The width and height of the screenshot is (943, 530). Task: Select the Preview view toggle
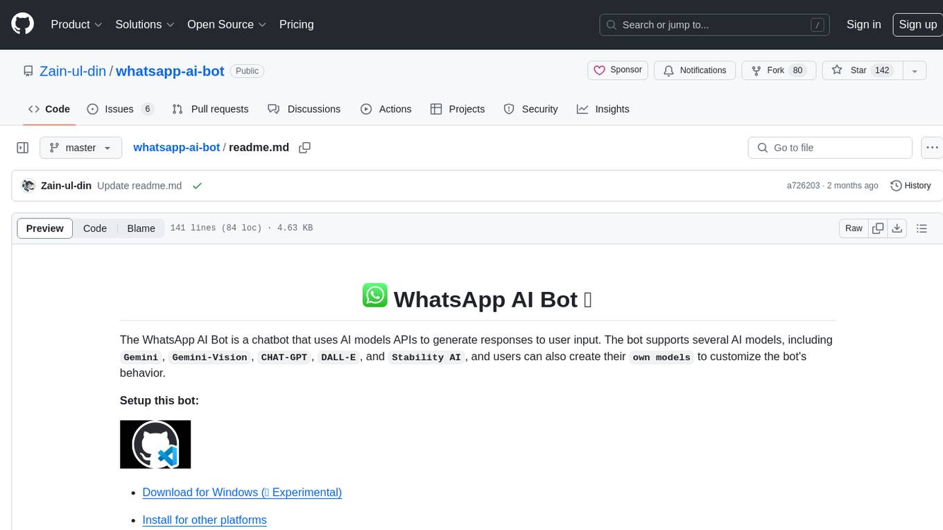[45, 228]
